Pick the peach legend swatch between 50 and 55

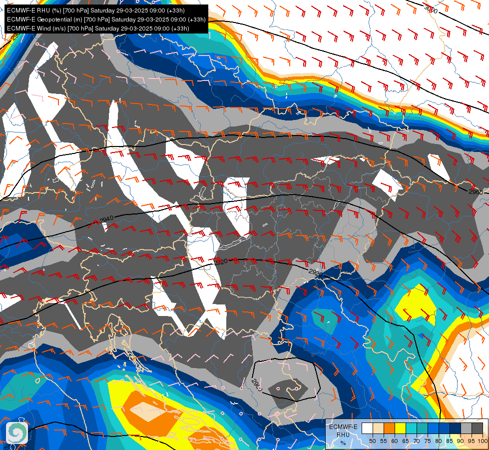pyautogui.click(x=378, y=428)
